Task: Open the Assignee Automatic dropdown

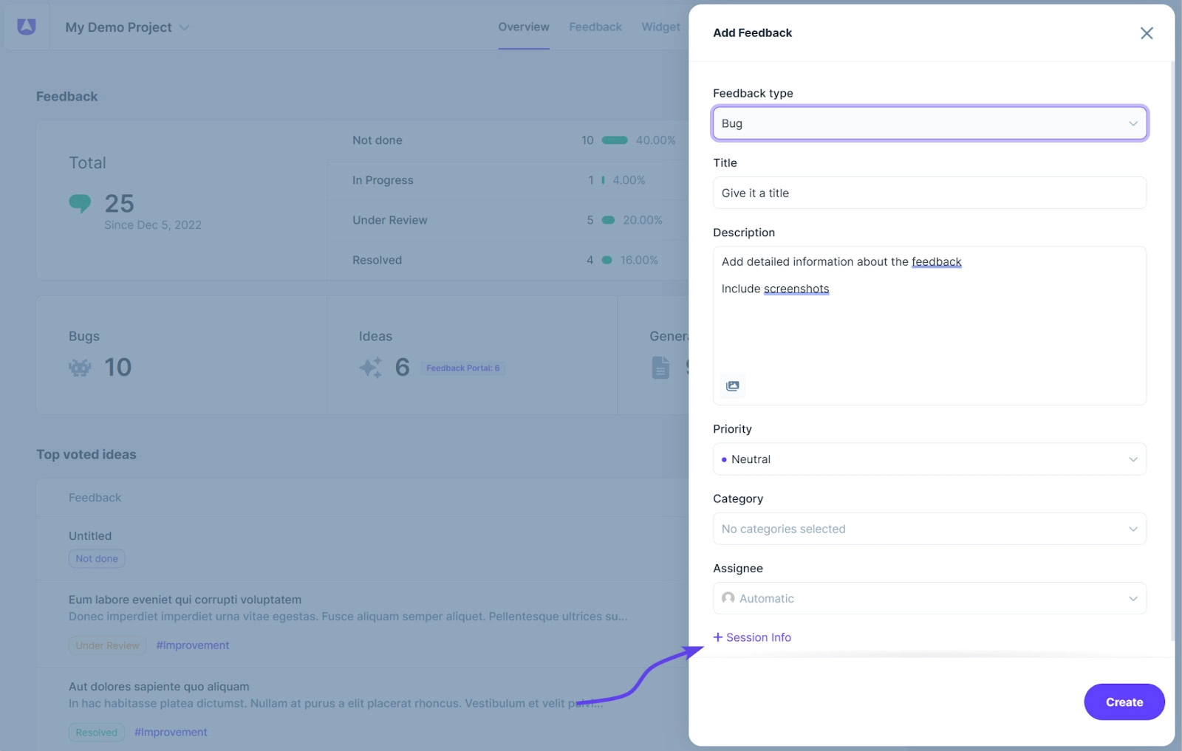Action: pos(929,598)
